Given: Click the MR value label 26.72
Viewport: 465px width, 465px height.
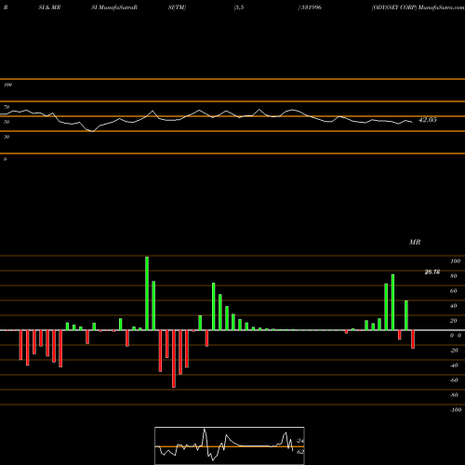Looking at the screenshot, I should 432,272.
